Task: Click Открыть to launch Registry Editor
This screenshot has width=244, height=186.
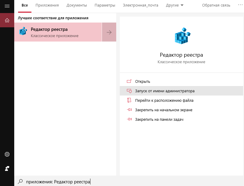Action: pos(143,82)
